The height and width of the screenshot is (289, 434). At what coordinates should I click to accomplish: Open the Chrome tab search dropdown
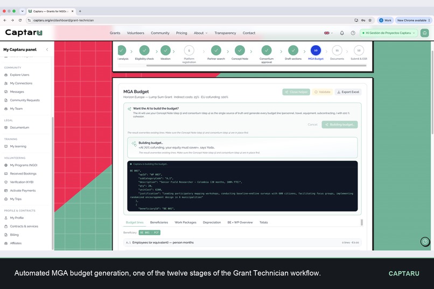tap(23, 11)
